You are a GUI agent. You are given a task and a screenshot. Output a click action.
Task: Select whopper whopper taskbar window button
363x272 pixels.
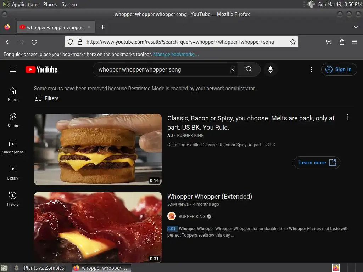(102, 268)
